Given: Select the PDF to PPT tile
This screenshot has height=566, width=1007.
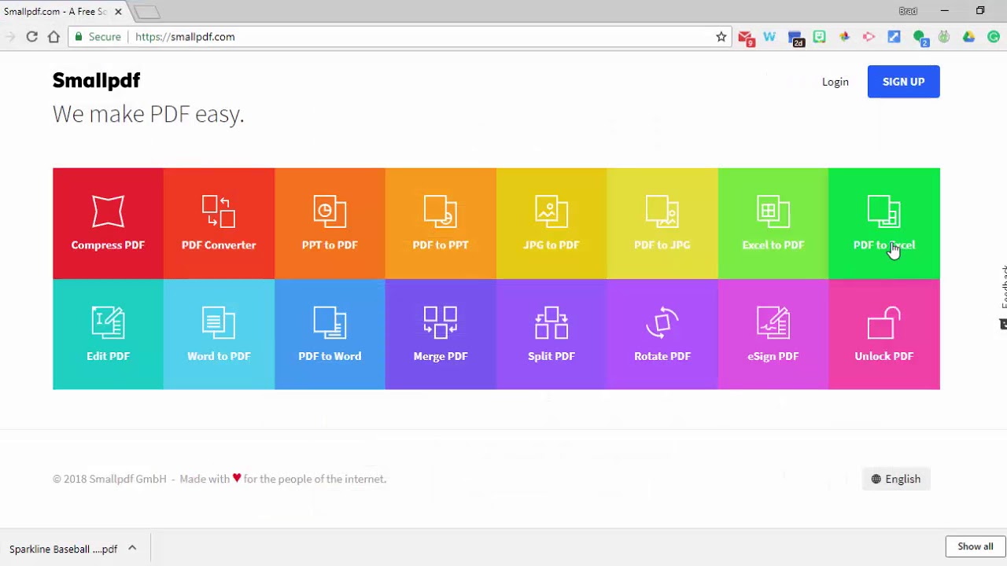Looking at the screenshot, I should [441, 223].
